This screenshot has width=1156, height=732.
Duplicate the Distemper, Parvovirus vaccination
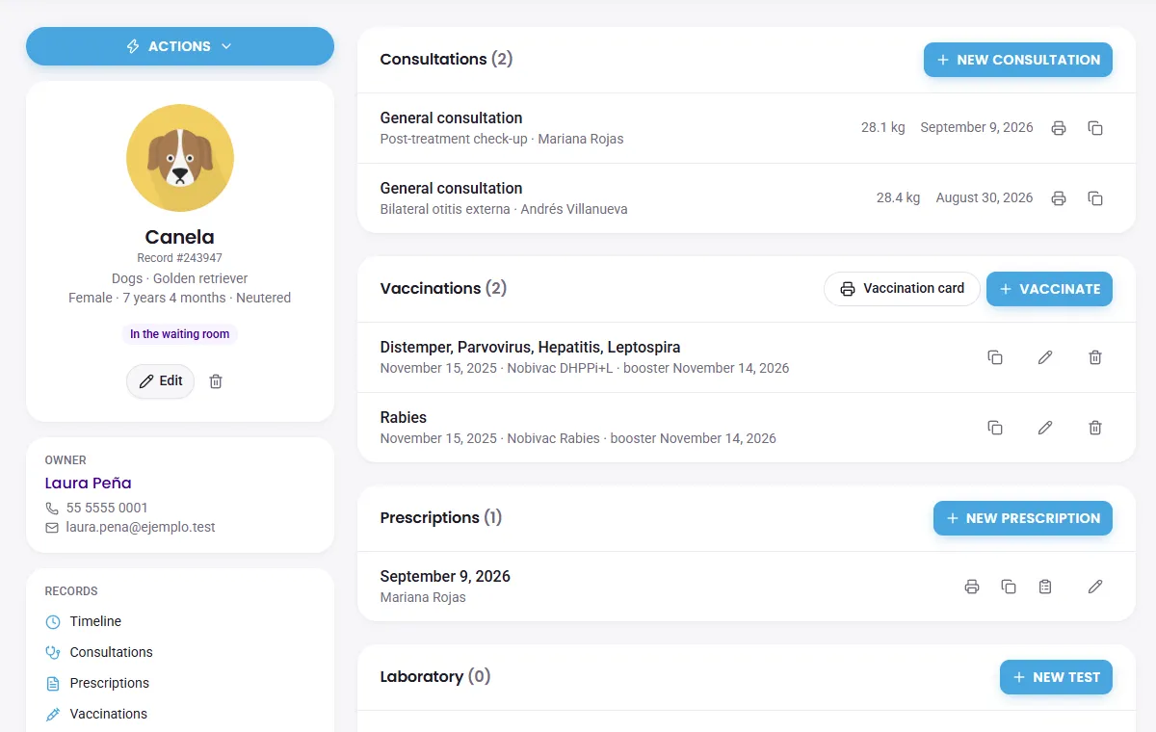pos(995,357)
